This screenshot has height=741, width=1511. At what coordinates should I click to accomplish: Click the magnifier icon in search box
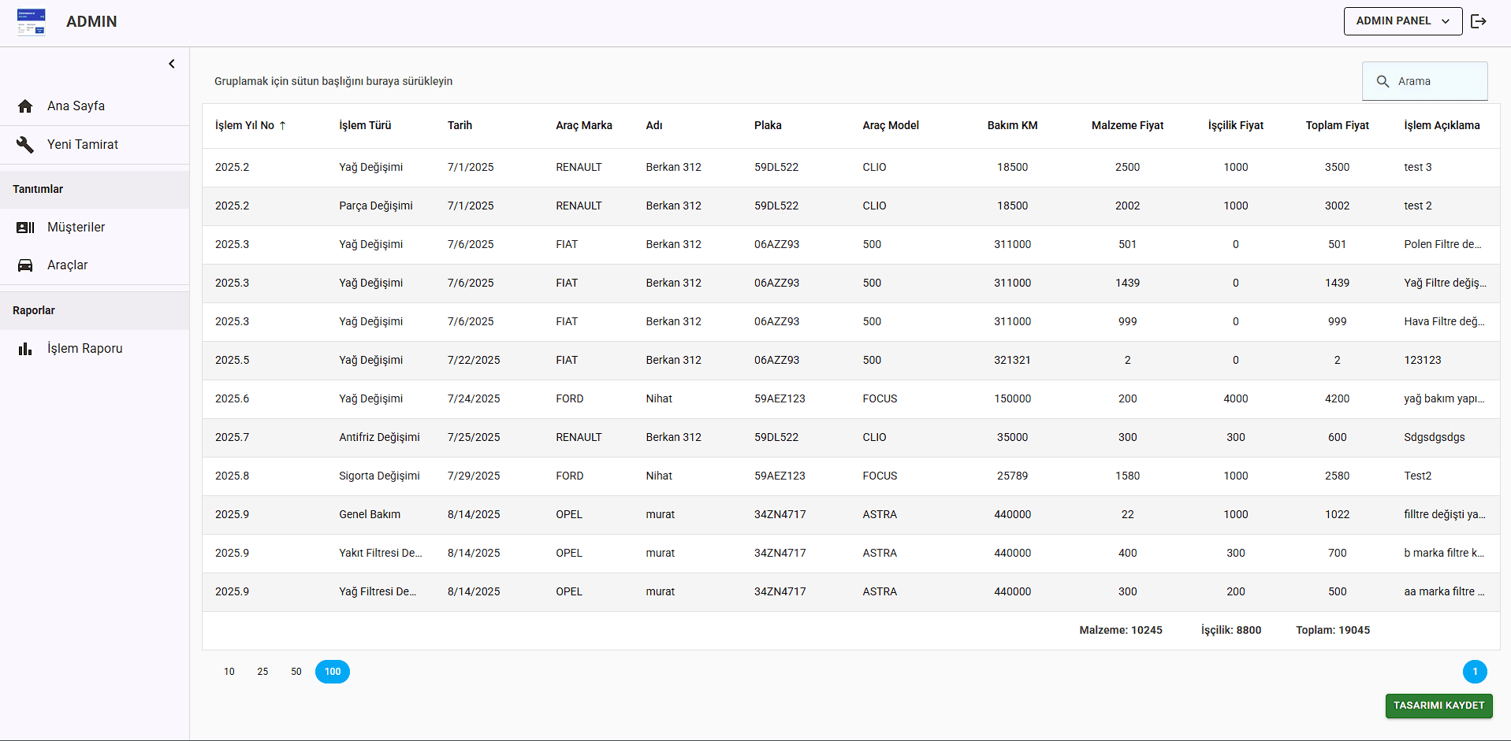pos(1383,81)
